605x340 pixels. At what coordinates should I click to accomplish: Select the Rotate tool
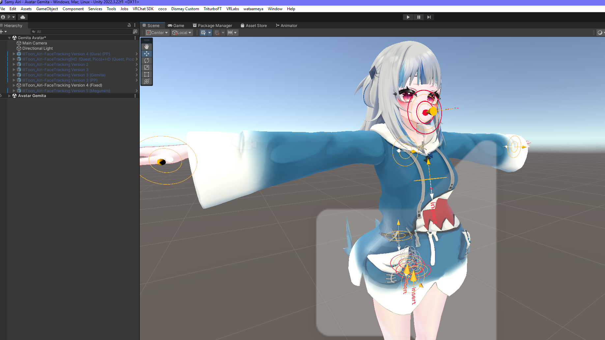tap(147, 61)
